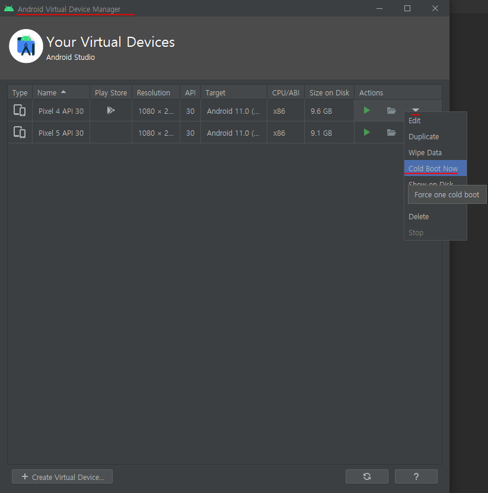Click Pixel 5 Android 11.0 target cell
This screenshot has height=493, width=488.
[234, 133]
